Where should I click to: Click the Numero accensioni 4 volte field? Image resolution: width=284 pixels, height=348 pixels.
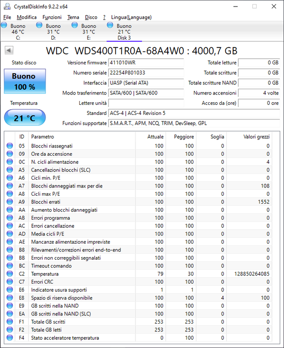[x=259, y=93]
